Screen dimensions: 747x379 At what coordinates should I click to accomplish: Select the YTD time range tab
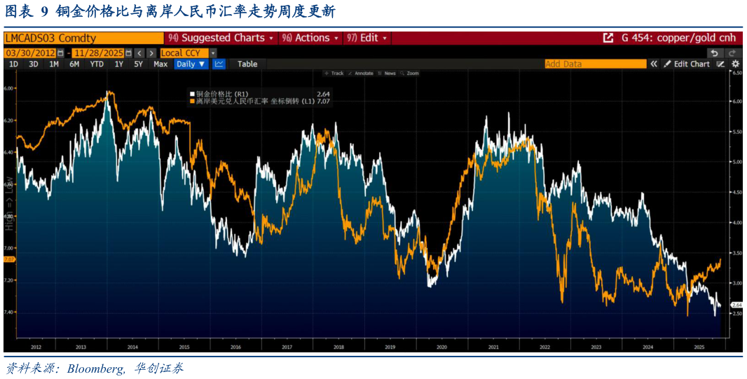coord(97,64)
